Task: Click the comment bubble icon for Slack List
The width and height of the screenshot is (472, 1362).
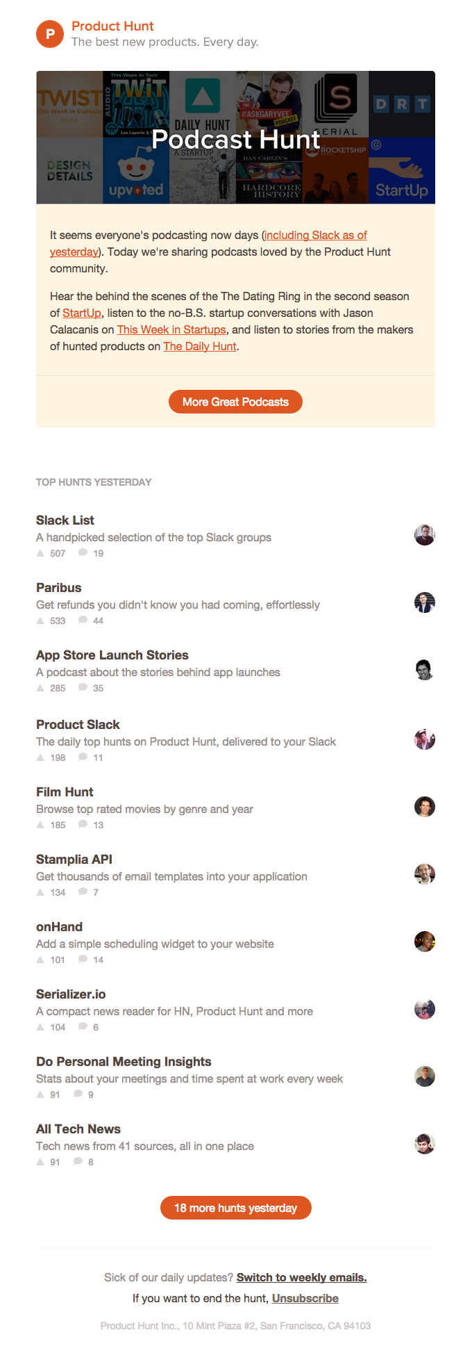Action: 83,553
